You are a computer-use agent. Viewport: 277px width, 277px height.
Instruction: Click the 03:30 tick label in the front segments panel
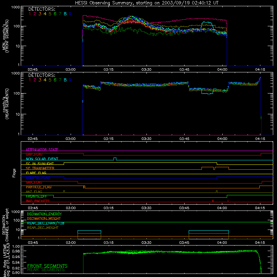[146, 70]
